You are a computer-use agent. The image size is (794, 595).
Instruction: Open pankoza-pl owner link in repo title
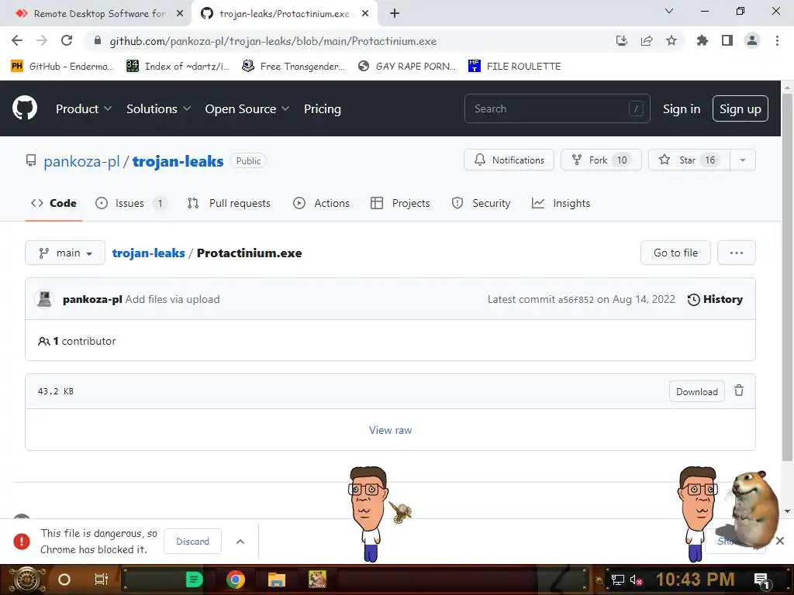coord(81,161)
